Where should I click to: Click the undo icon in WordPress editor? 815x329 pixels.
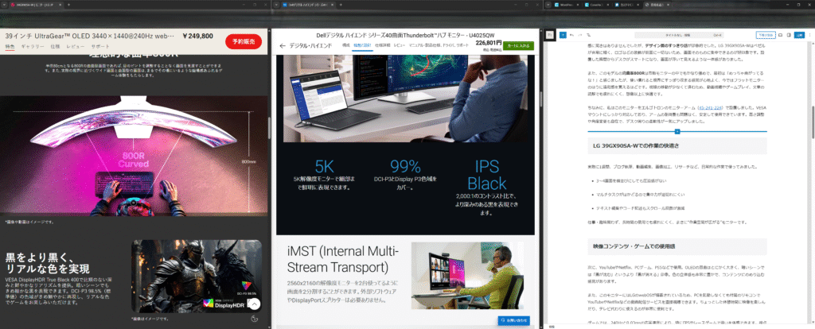(x=571, y=35)
